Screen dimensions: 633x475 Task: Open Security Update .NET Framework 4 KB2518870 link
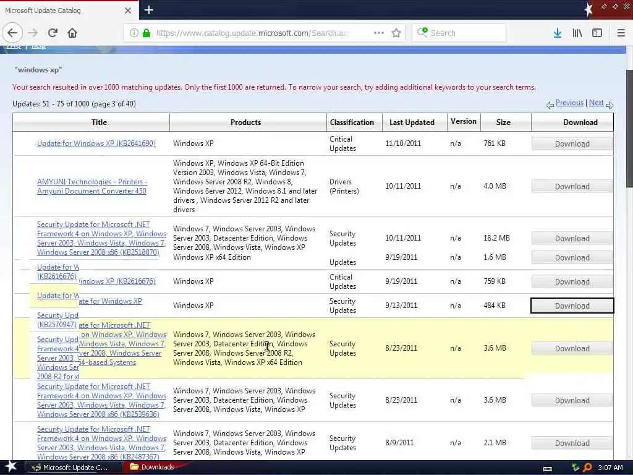pyautogui.click(x=101, y=238)
